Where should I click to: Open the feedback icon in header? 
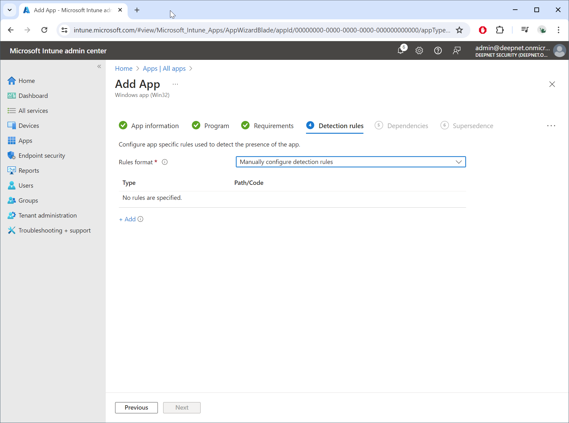(456, 50)
